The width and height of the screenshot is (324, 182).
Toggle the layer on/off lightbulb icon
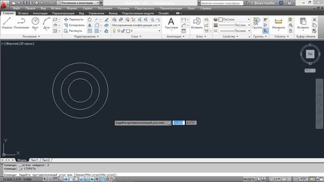tap(114, 31)
